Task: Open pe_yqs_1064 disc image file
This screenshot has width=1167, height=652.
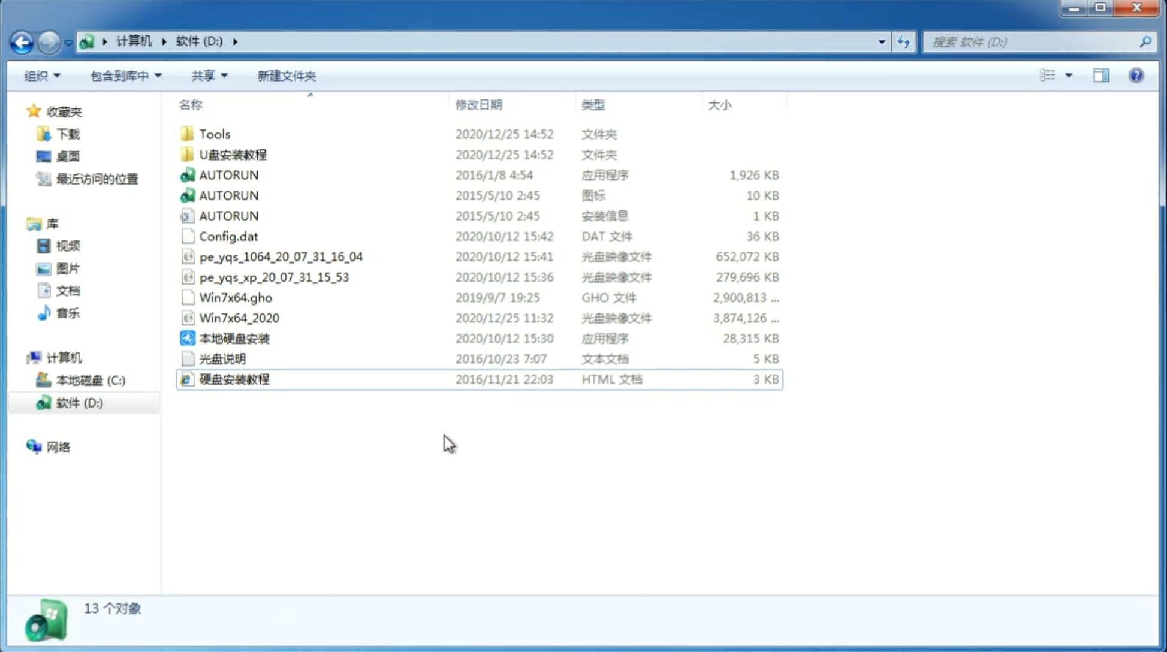Action: (x=281, y=256)
